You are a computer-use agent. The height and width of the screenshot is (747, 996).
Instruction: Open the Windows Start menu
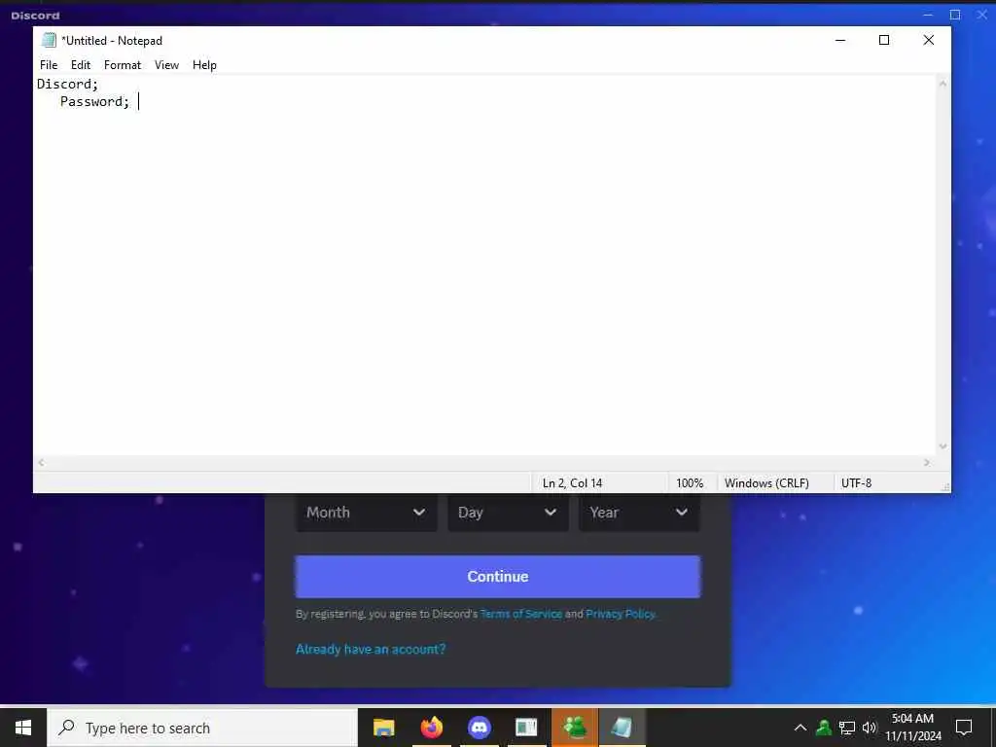(23, 728)
